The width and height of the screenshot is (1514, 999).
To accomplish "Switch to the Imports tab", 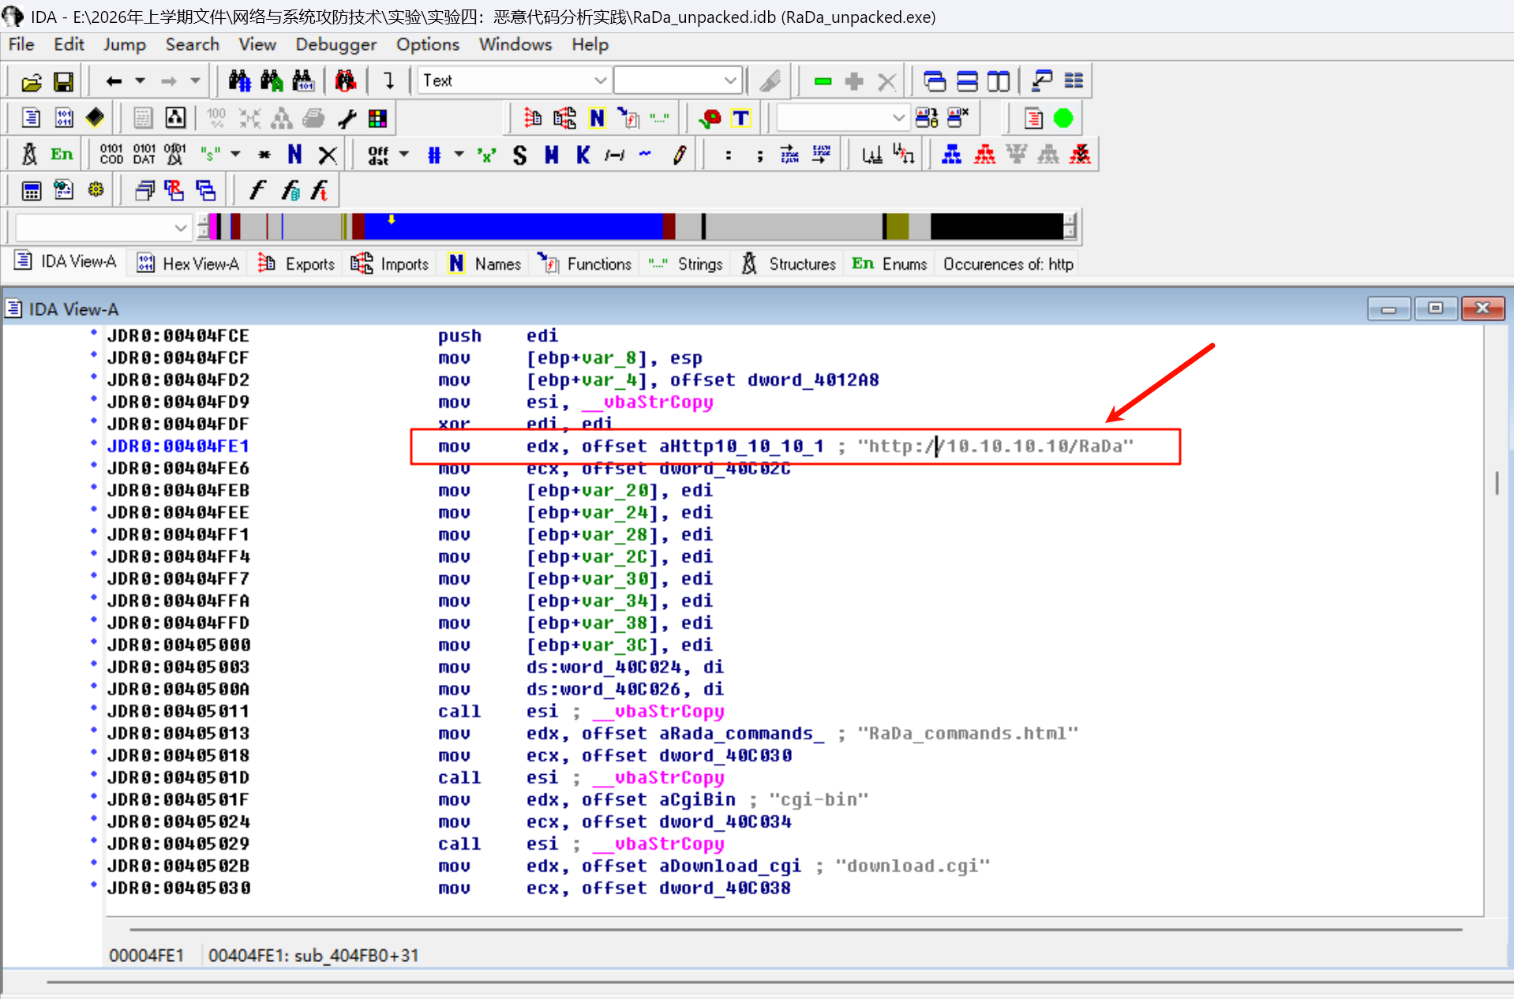I will pyautogui.click(x=390, y=264).
